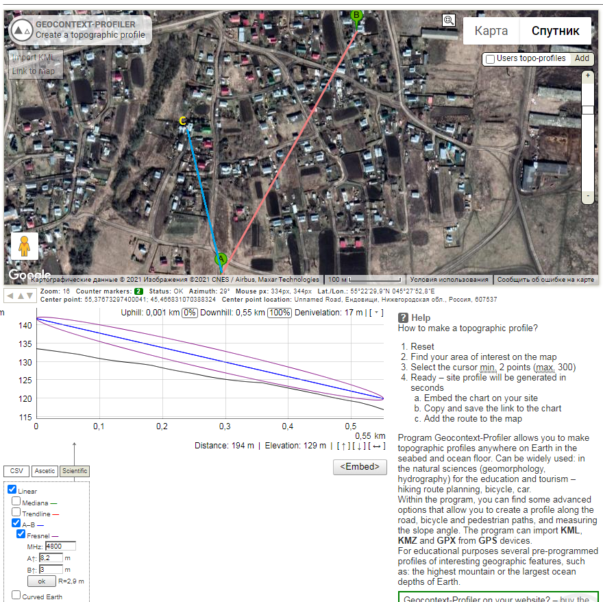This screenshot has width=603, height=602.
Task: Click the Help question mark icon
Action: pyautogui.click(x=403, y=317)
